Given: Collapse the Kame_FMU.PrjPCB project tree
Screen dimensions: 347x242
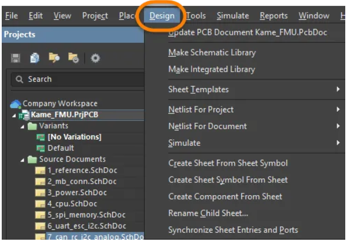Looking at the screenshot, I should point(14,115).
